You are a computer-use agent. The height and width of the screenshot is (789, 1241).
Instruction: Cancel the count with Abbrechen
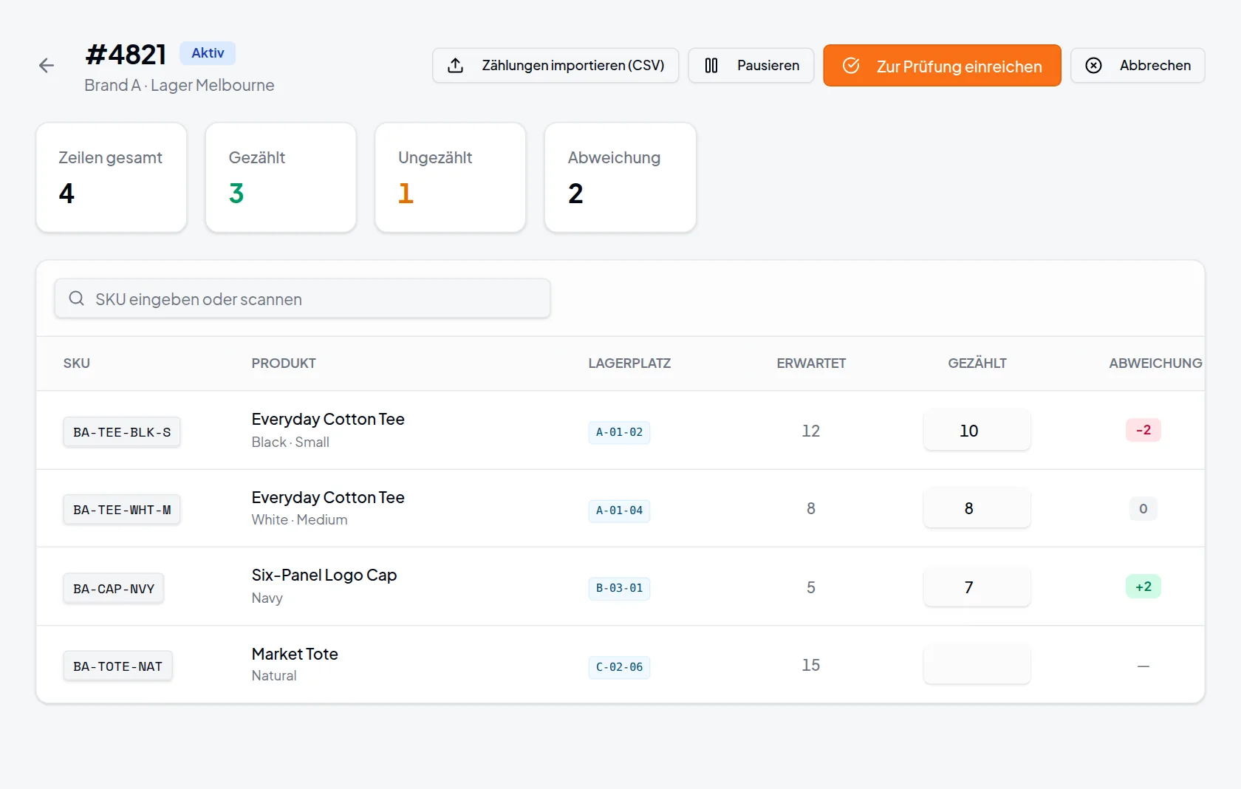coord(1138,66)
